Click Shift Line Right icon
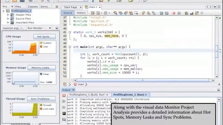This screenshot has width=223, height=125. [x=167, y=13]
